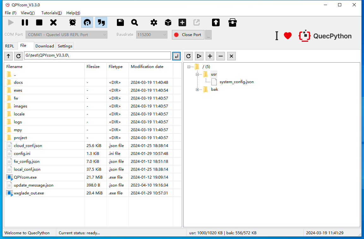364x239 pixels.
Task: Sort by the Filesize column header
Action: (95, 67)
